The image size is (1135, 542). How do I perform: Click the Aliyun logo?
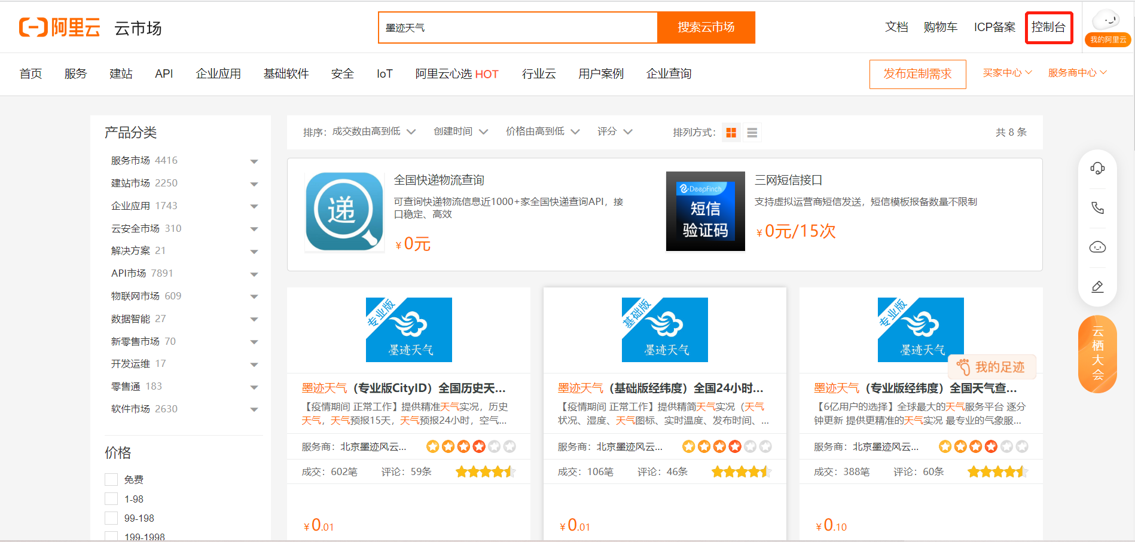[x=59, y=27]
